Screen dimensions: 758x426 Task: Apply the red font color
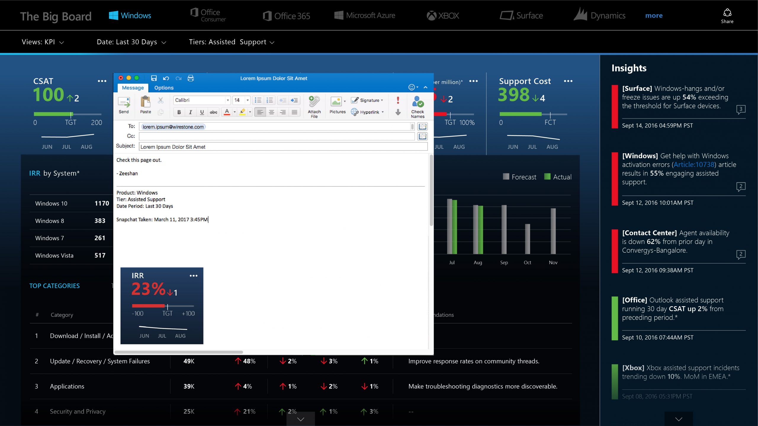227,112
